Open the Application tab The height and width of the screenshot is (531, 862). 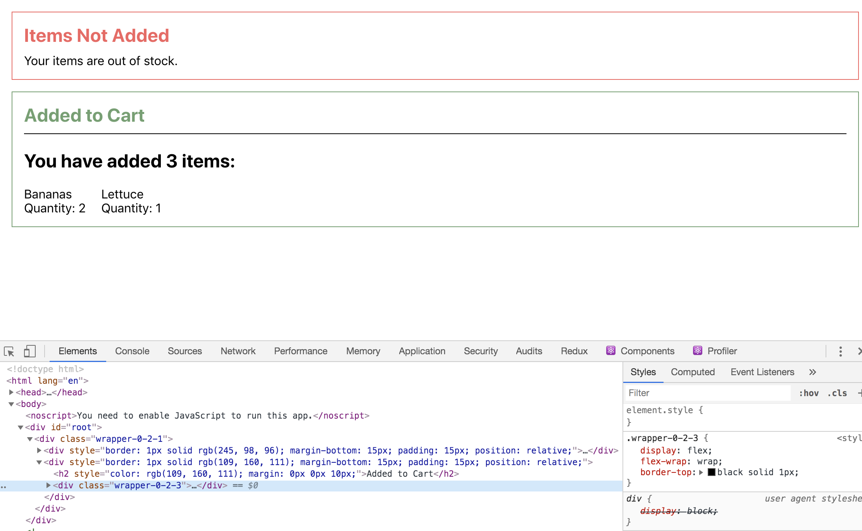[x=422, y=351]
